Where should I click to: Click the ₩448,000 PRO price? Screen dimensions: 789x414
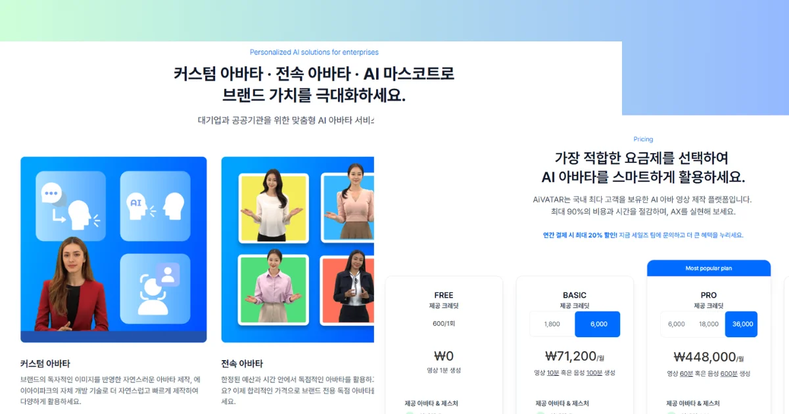[705, 357]
